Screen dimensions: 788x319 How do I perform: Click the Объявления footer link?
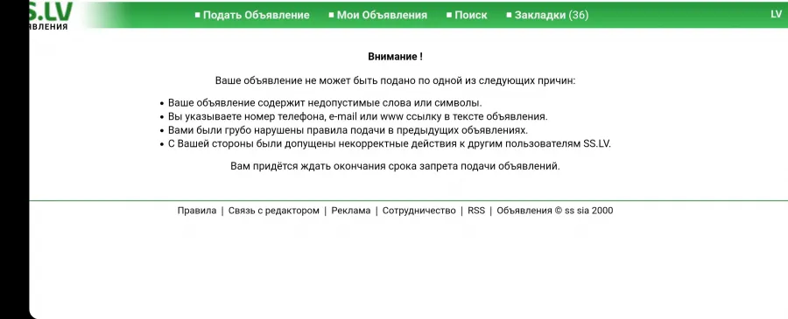[524, 211]
